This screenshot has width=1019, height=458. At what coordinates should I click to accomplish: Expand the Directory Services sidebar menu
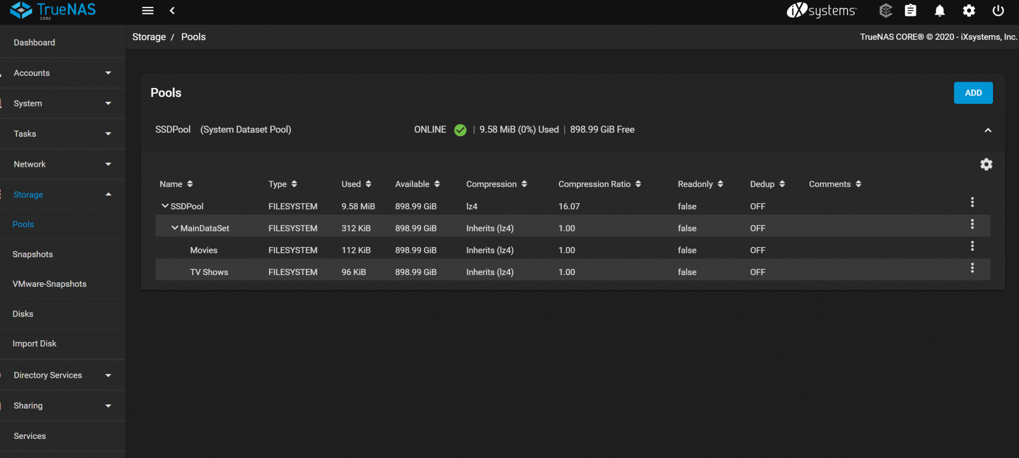[x=63, y=375]
